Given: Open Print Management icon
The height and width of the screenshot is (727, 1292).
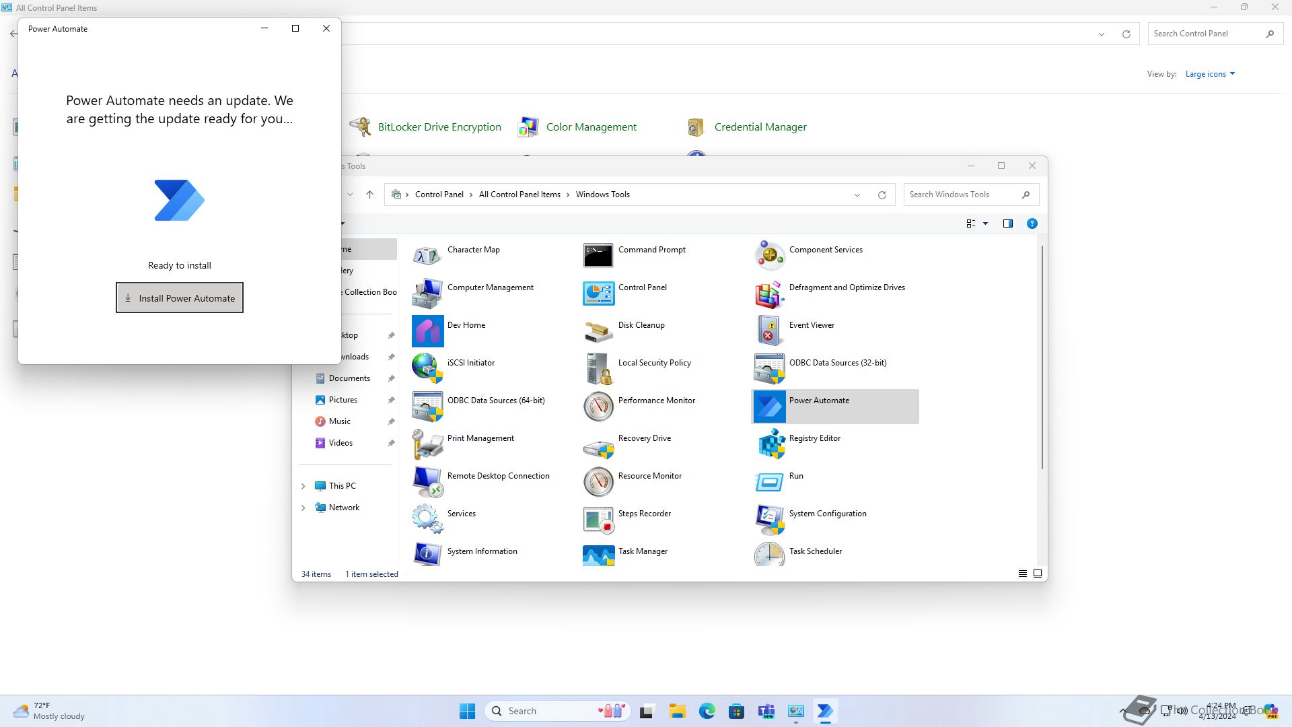Looking at the screenshot, I should pyautogui.click(x=427, y=444).
